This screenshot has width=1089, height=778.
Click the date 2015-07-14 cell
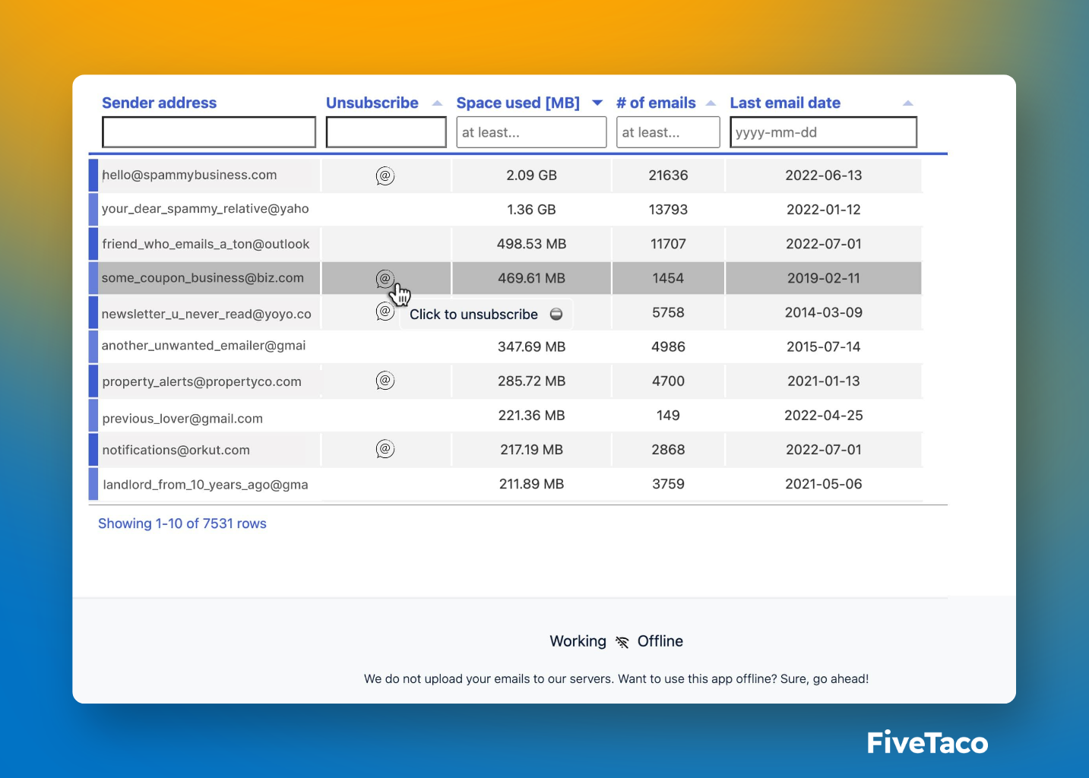[x=824, y=347]
